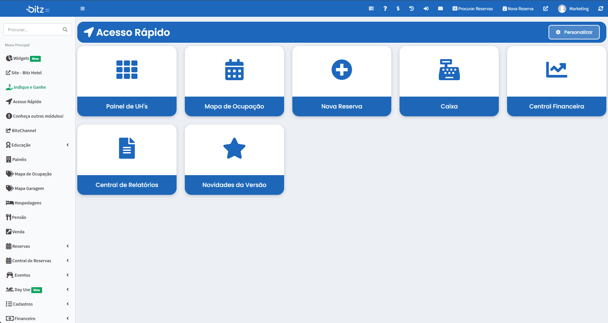Click the dollar sign icon in top bar
Screen dimensions: 608x323
[398, 9]
